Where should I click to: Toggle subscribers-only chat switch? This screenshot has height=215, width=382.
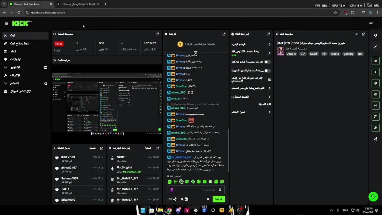[268, 62]
